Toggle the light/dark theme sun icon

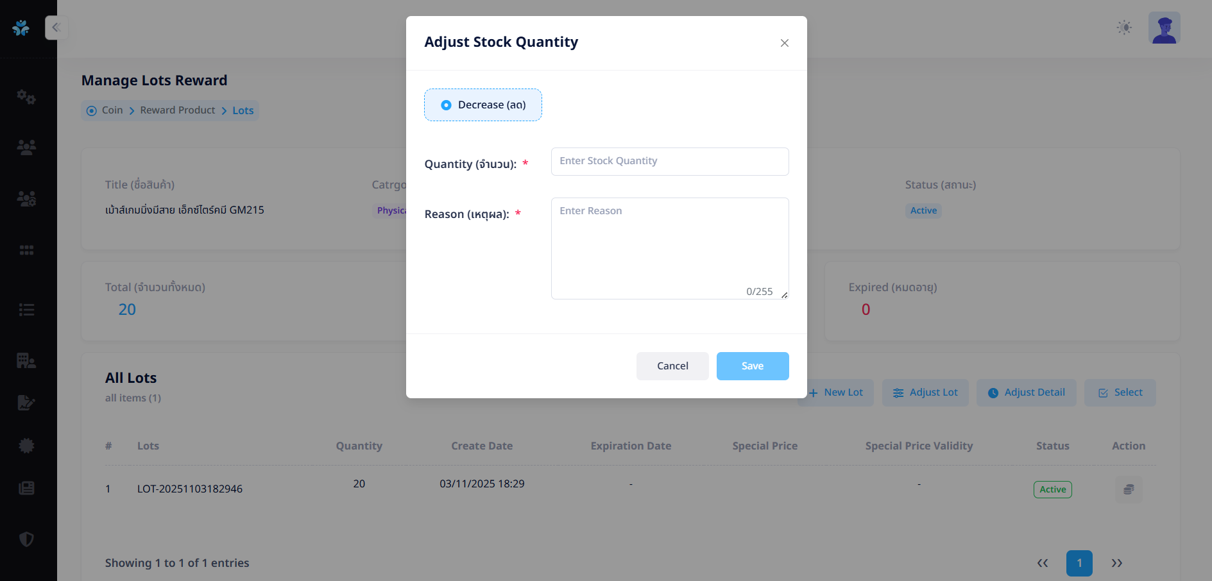click(1123, 28)
